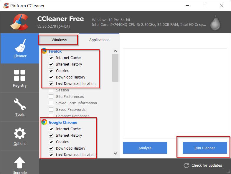231x174 pixels.
Task: Click the window resize grip corner
Action: point(228,171)
